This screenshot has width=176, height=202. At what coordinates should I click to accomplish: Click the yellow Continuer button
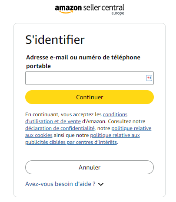click(90, 97)
